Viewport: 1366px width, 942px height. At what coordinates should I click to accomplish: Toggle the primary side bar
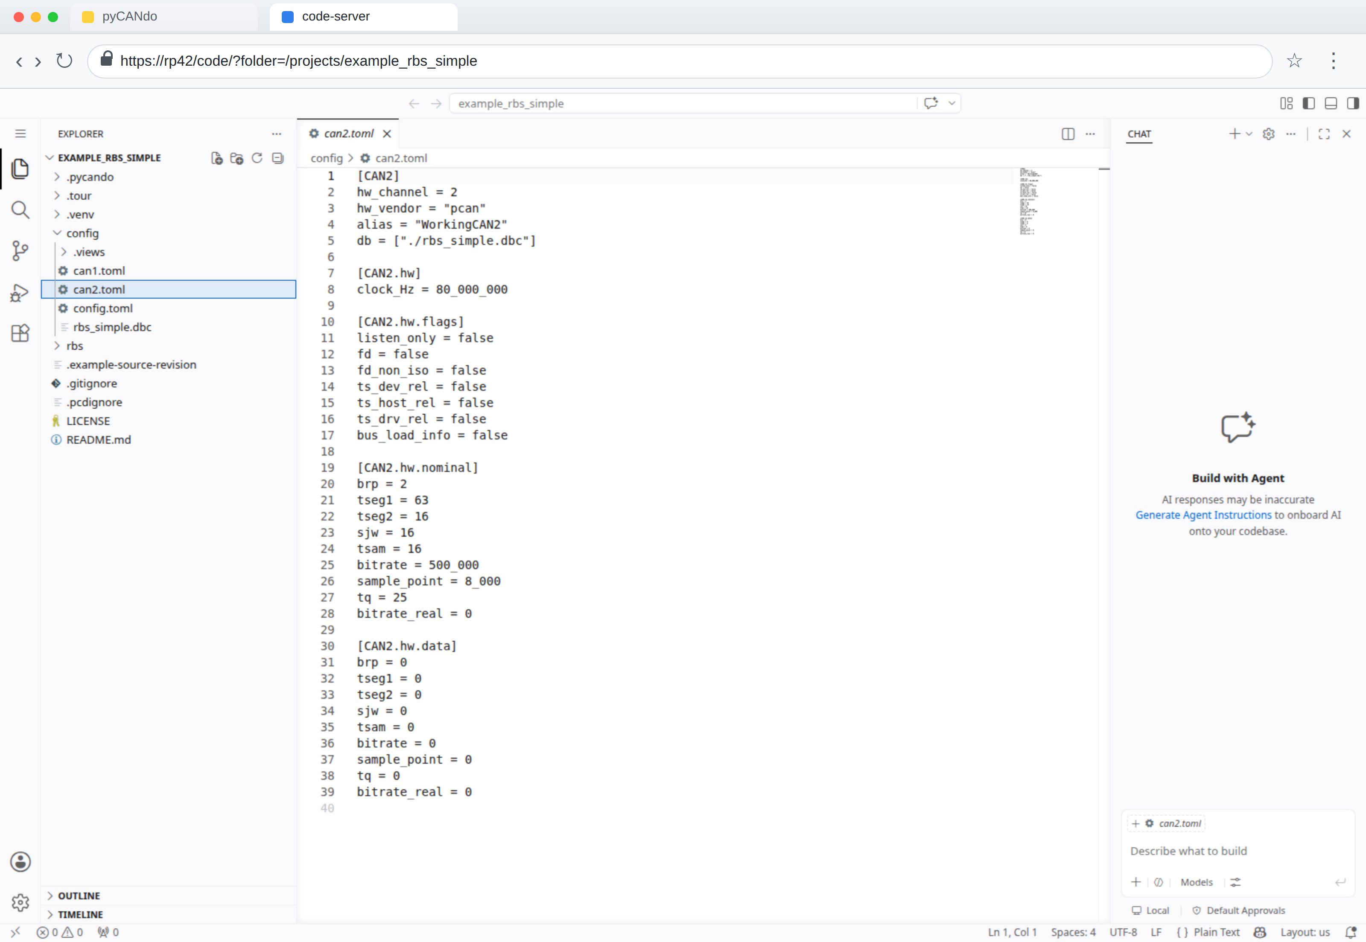coord(1309,103)
